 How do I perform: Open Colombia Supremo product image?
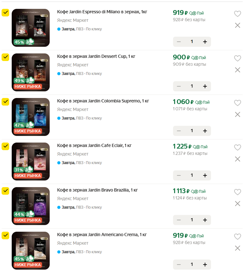click(31, 117)
